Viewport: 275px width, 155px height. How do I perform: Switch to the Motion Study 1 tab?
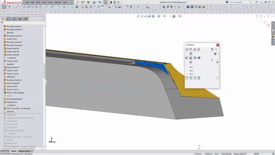tap(25, 151)
